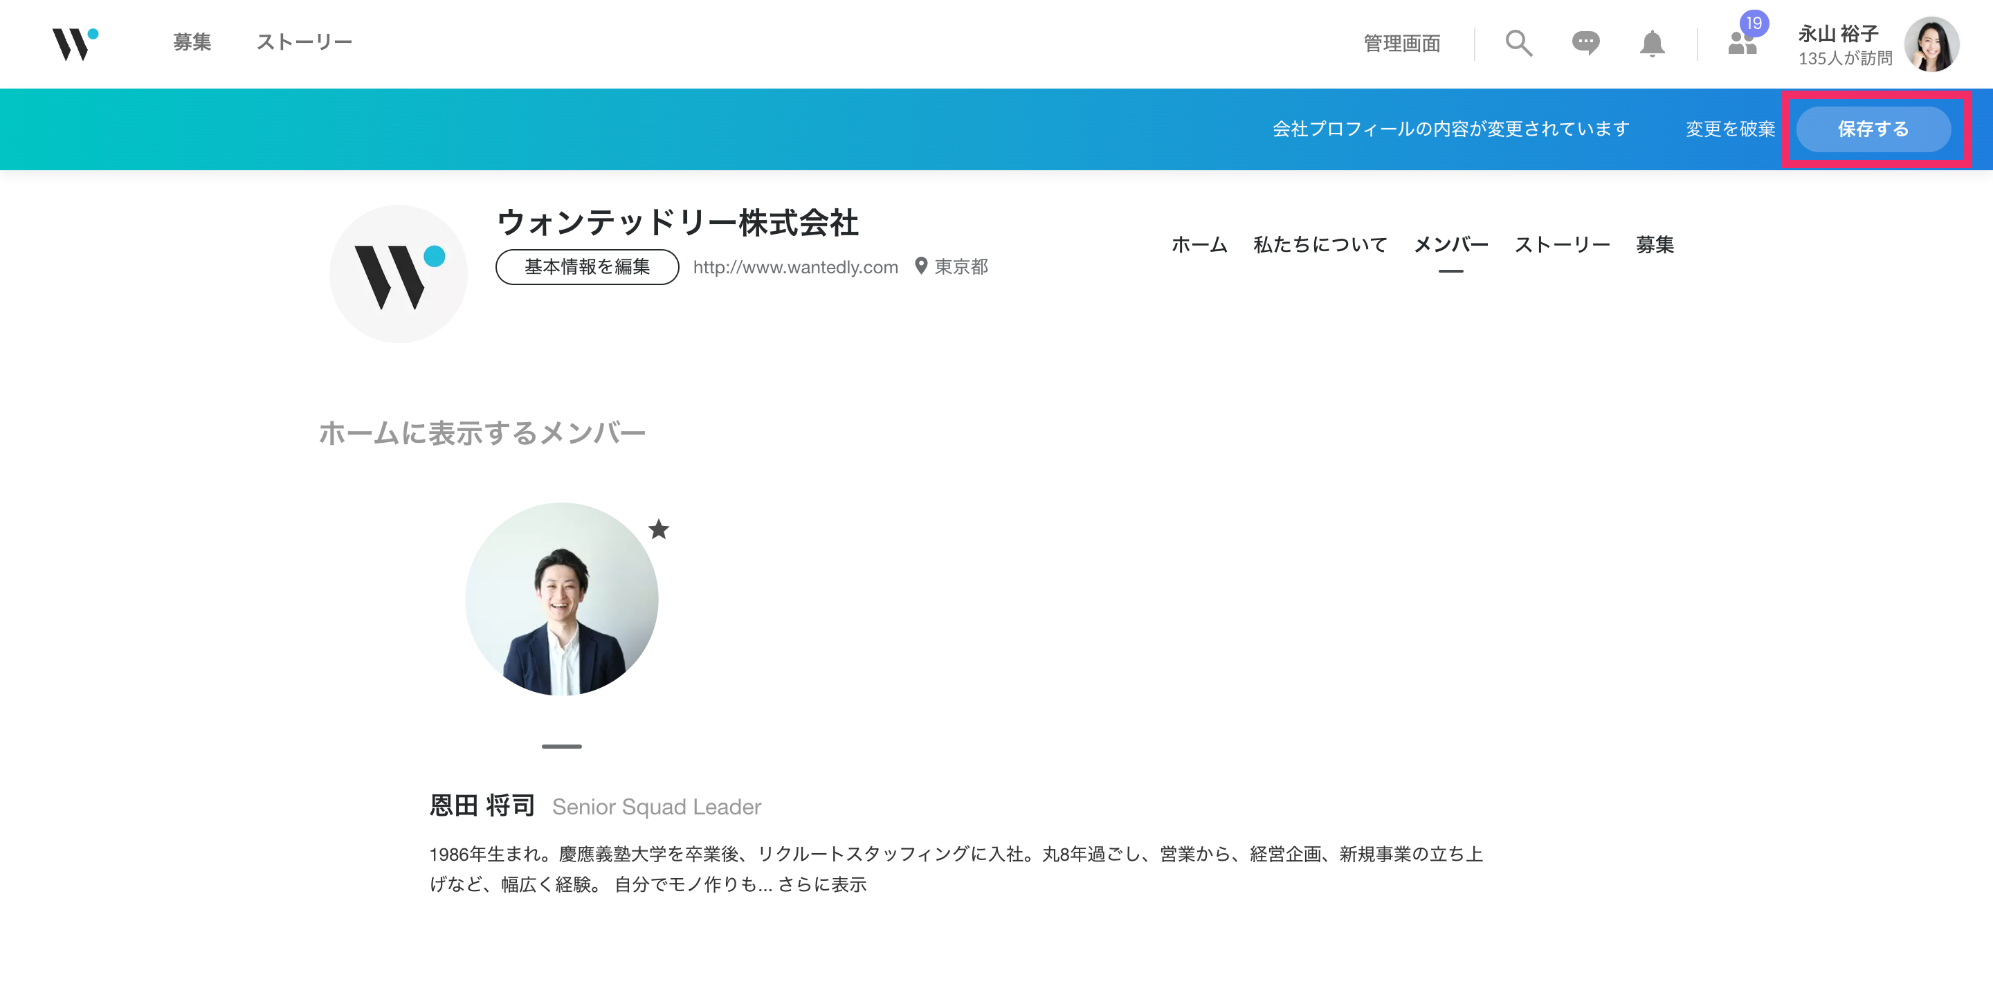Discard changes via 変更を破棄
The image size is (1993, 986).
[1730, 129]
